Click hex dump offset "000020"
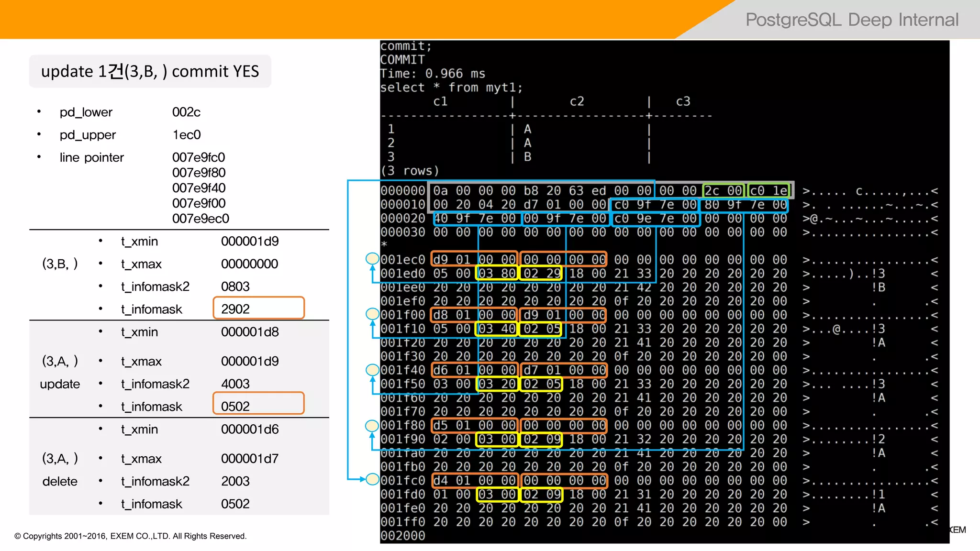The height and width of the screenshot is (551, 980). [403, 219]
